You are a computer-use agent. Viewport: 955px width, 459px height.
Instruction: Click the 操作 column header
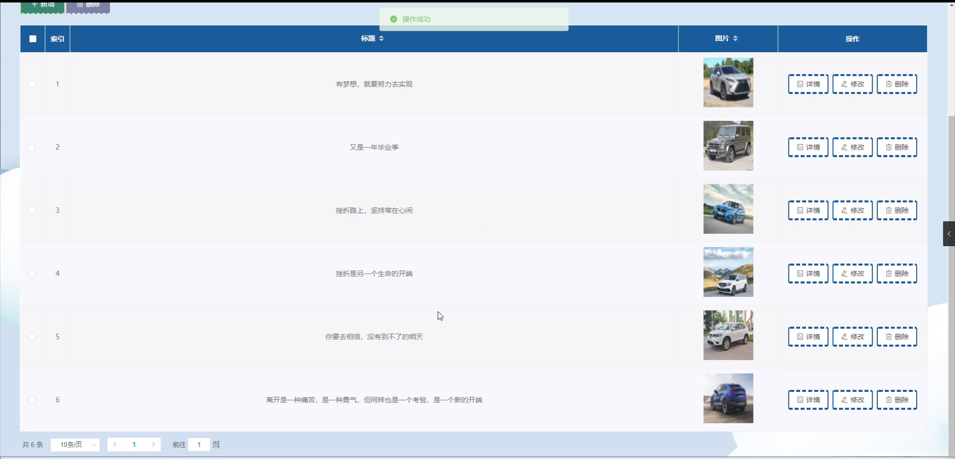[x=853, y=39]
